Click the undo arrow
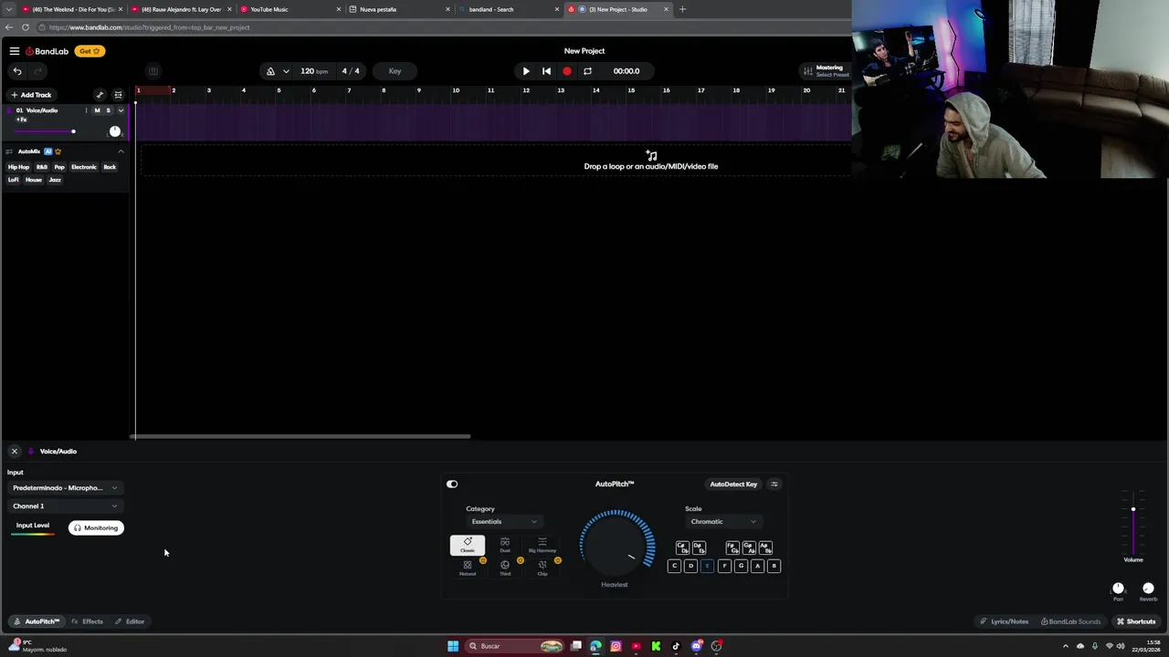Image resolution: width=1169 pixels, height=657 pixels. (x=17, y=71)
